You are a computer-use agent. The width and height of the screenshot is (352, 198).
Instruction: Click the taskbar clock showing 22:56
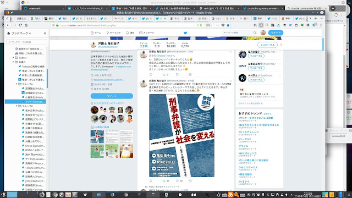(308, 195)
